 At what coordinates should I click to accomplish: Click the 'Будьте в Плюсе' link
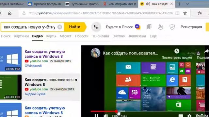click(120, 27)
